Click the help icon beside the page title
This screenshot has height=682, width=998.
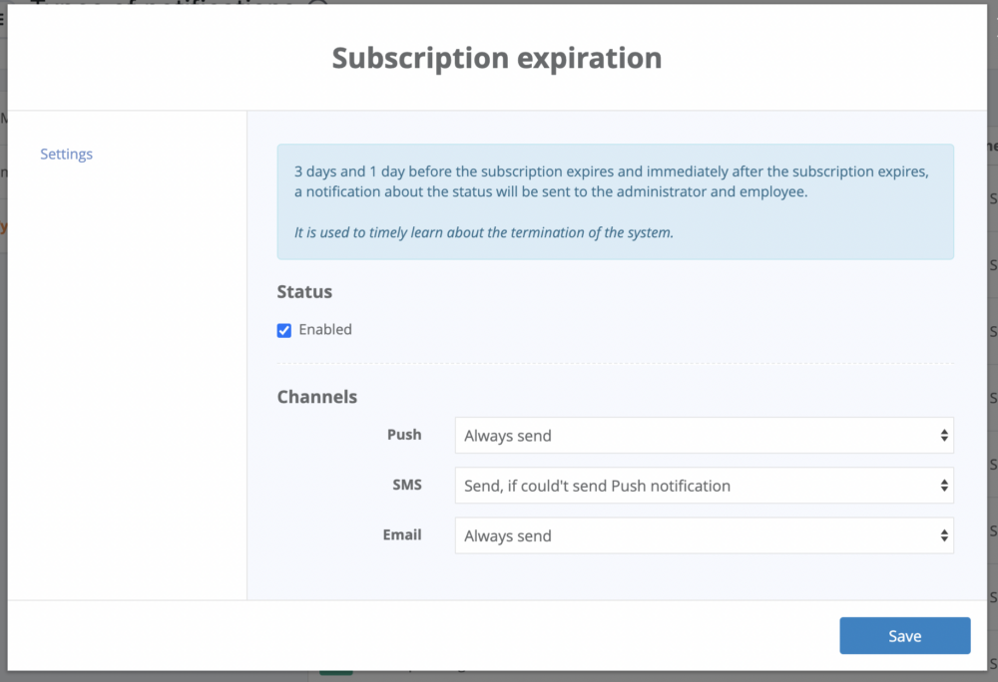point(318,3)
